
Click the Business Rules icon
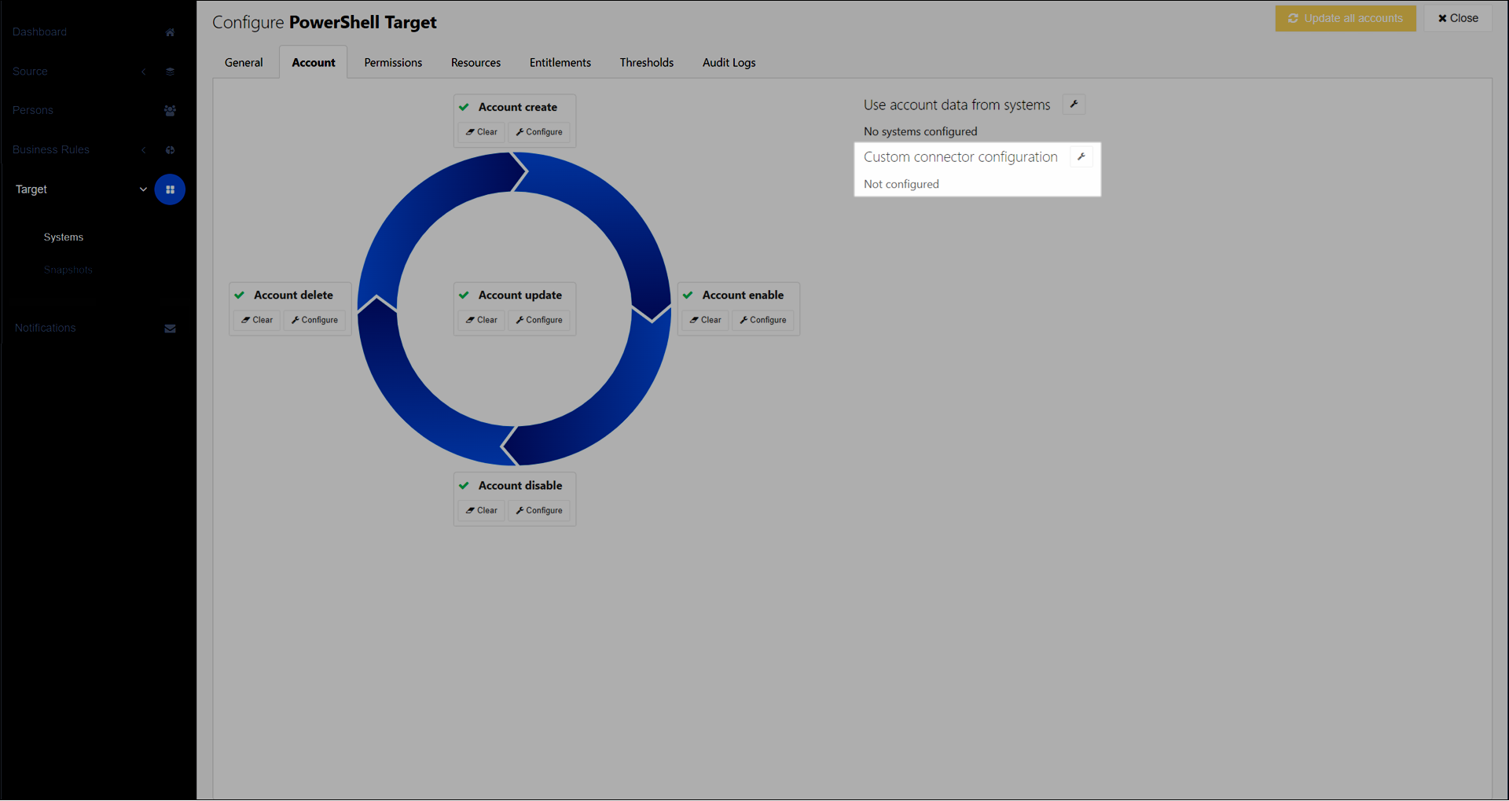pos(170,150)
